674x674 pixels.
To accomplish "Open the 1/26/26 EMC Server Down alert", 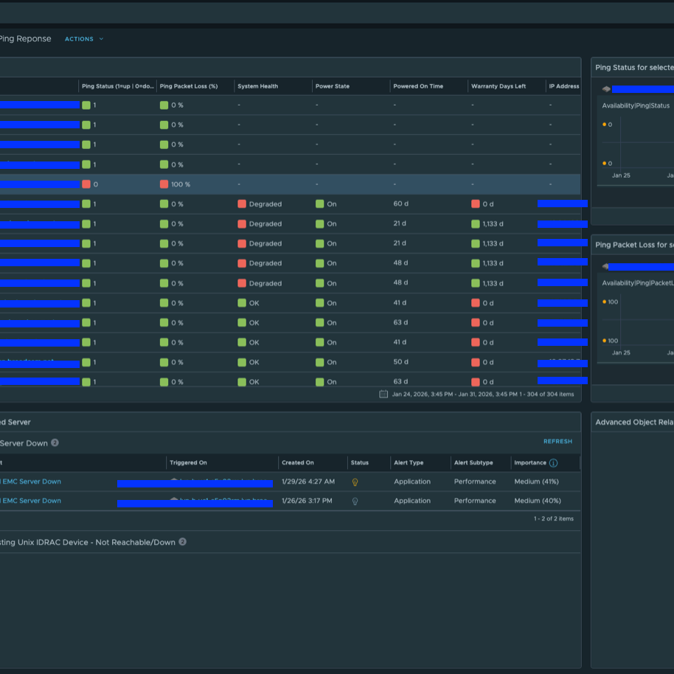I will (30, 501).
